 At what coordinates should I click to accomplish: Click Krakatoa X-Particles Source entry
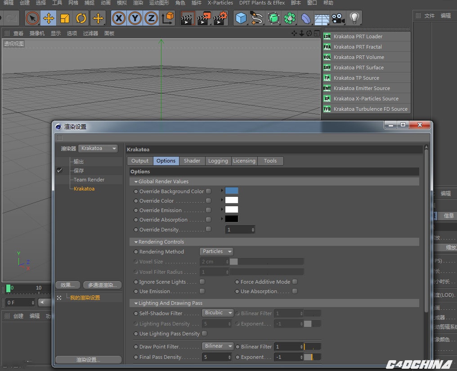[x=367, y=99]
